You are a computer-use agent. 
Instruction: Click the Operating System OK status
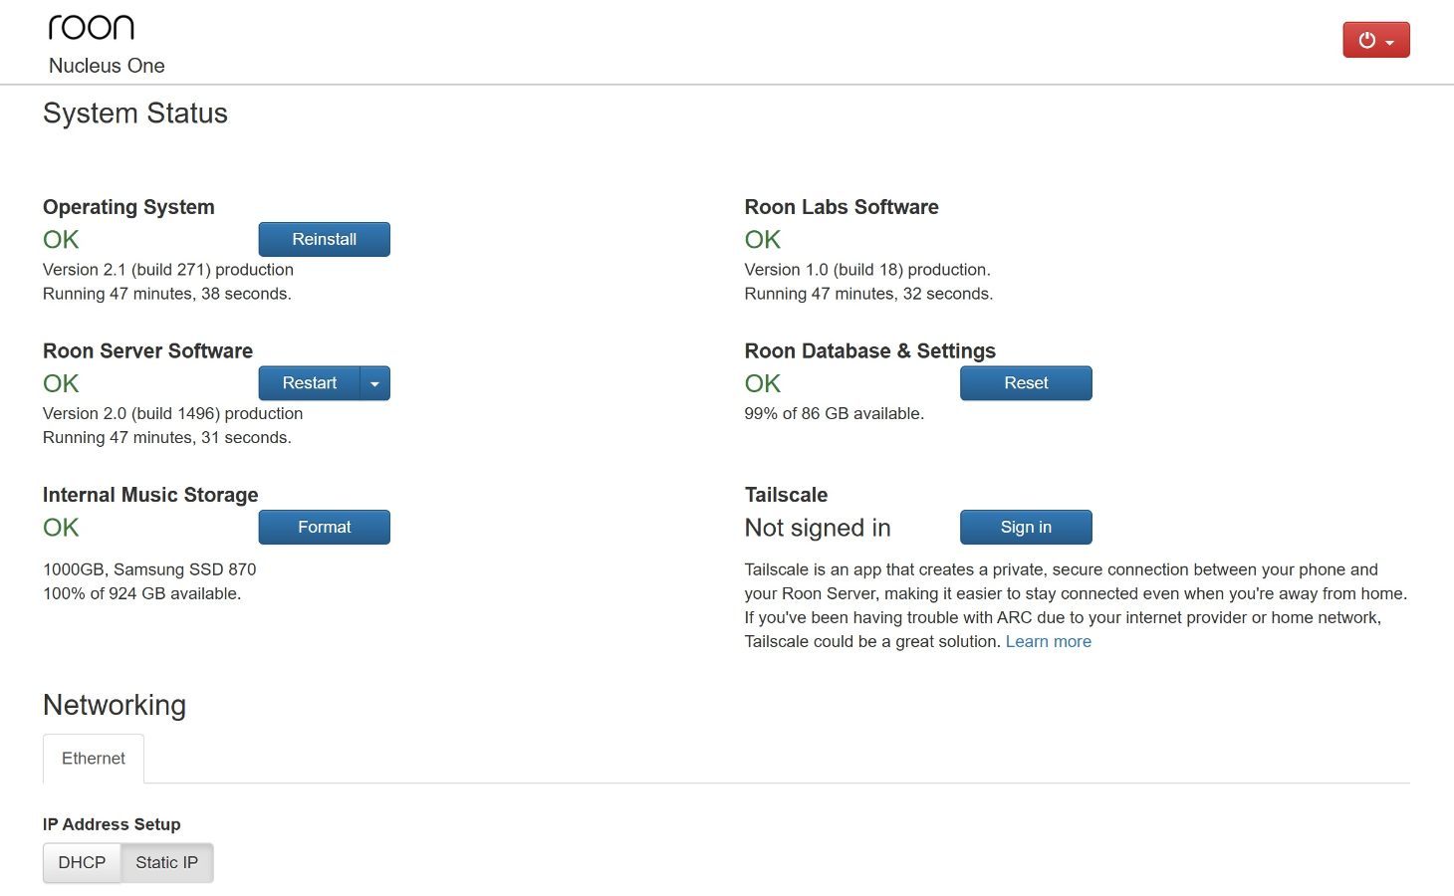point(61,239)
